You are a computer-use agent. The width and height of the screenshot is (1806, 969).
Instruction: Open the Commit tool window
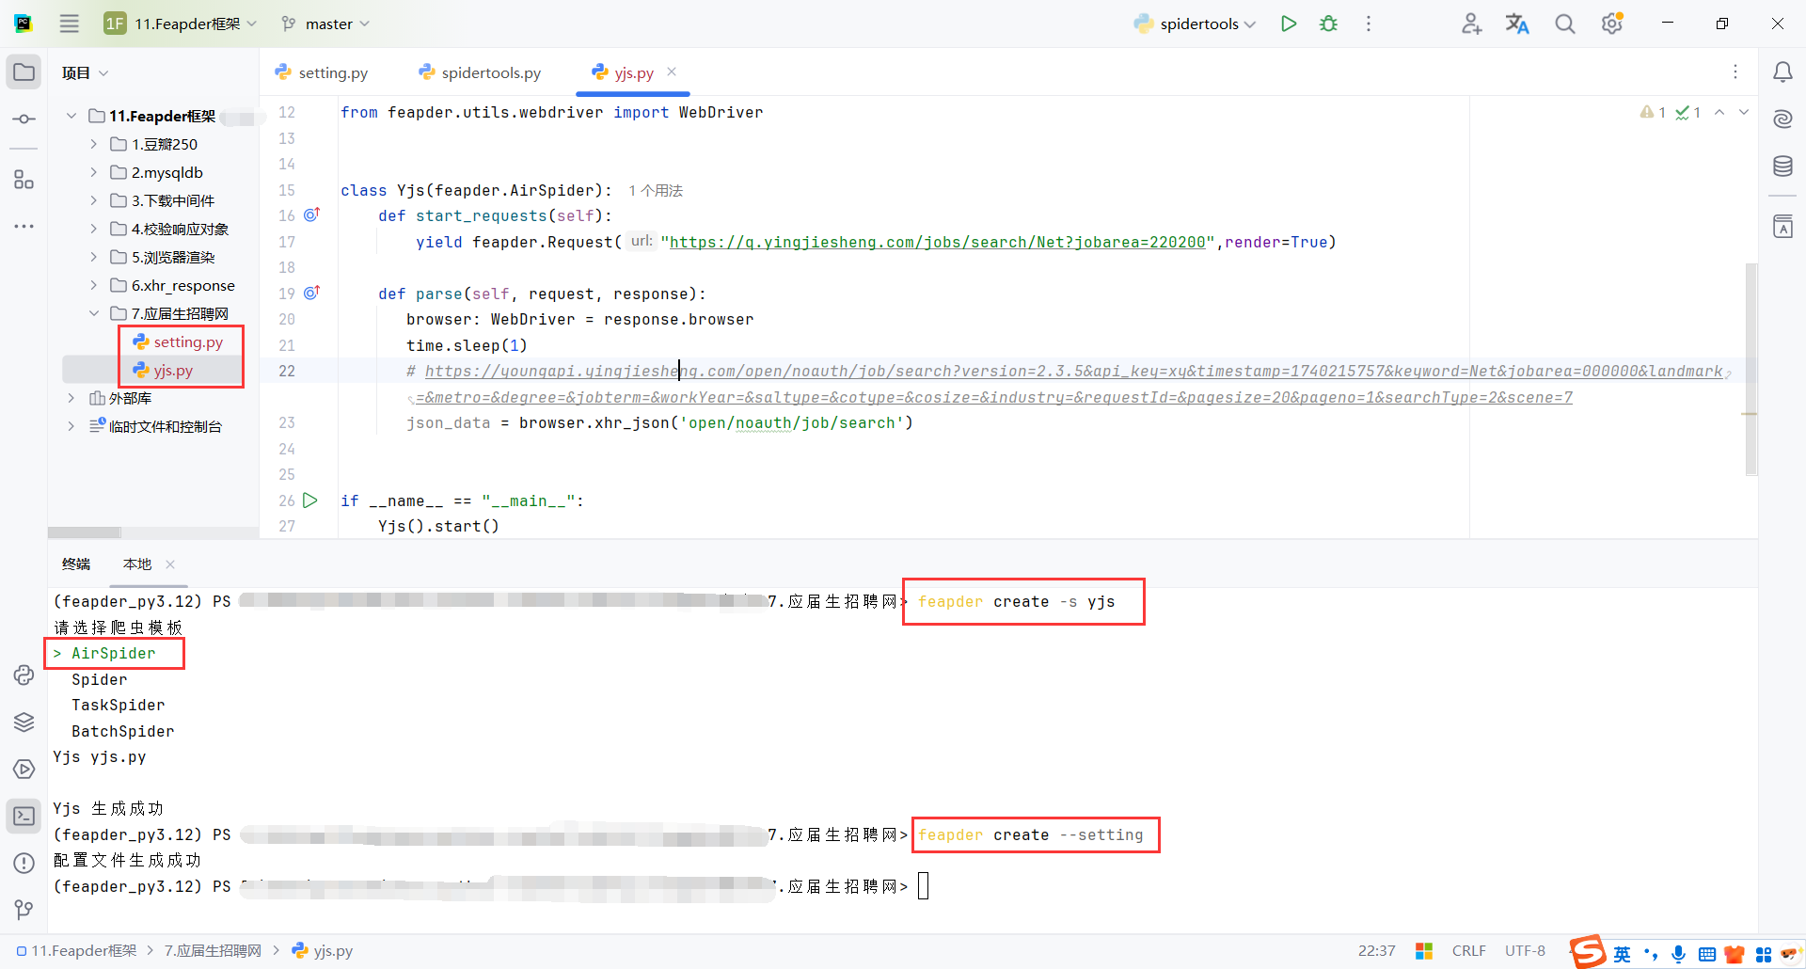click(x=24, y=119)
